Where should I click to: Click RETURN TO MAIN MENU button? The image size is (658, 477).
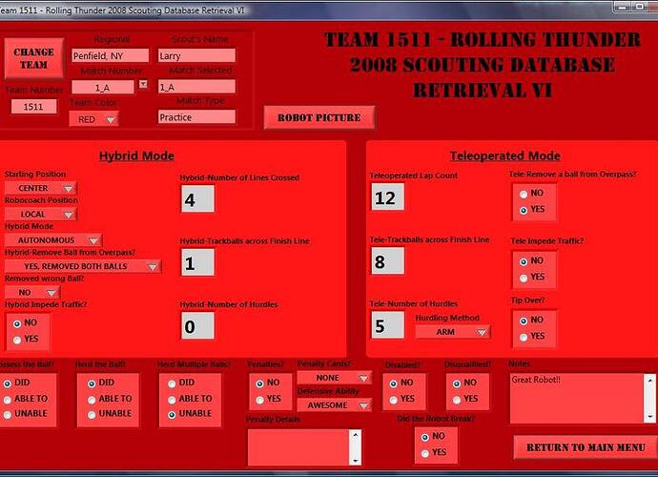coord(586,447)
